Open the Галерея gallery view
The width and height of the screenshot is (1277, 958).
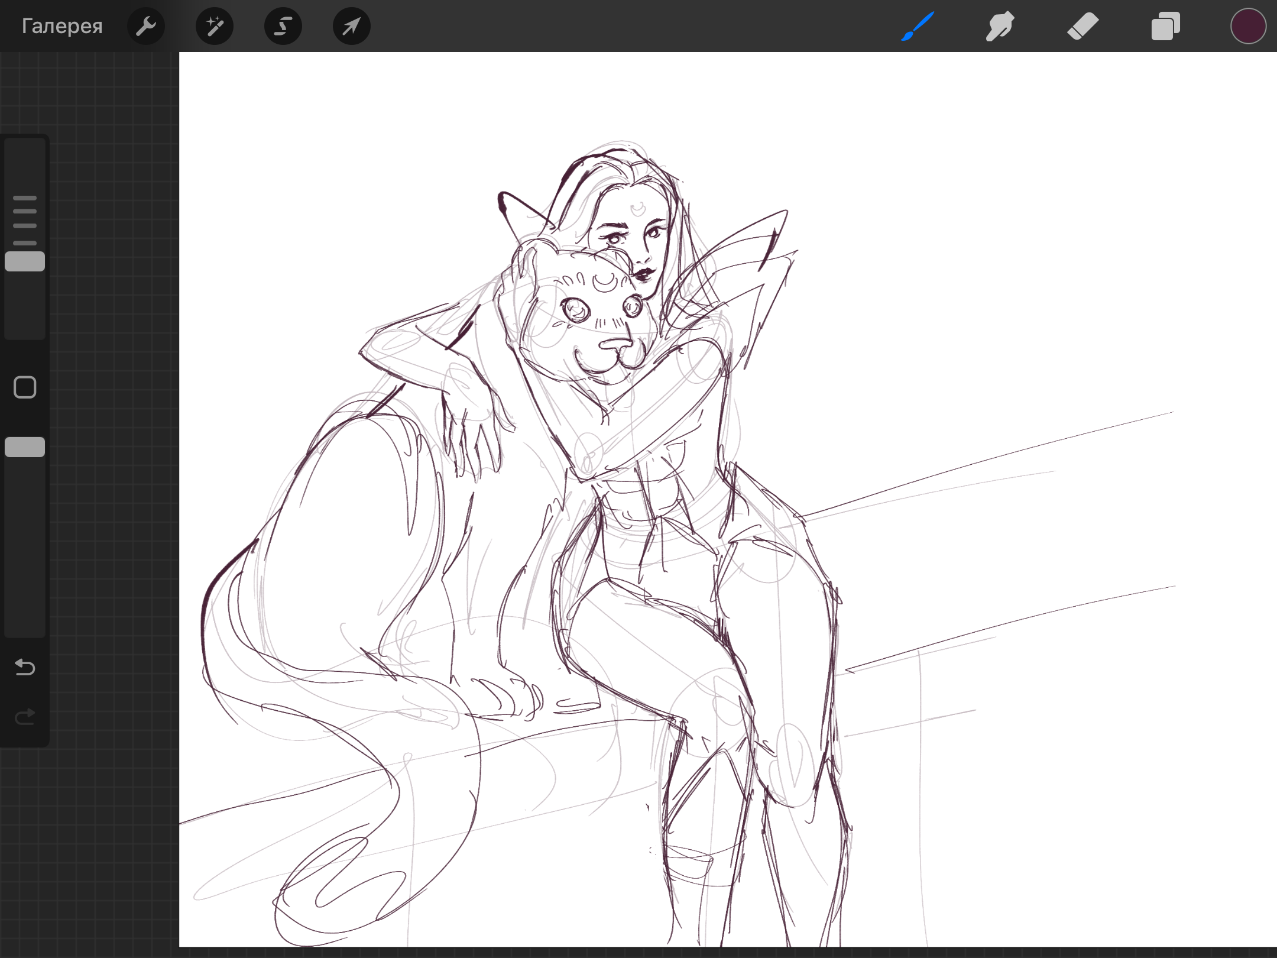pyautogui.click(x=62, y=26)
